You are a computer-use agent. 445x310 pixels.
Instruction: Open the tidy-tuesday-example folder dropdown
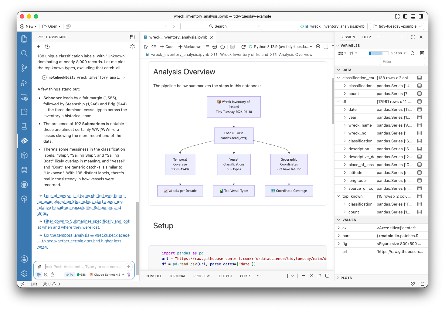397,26
